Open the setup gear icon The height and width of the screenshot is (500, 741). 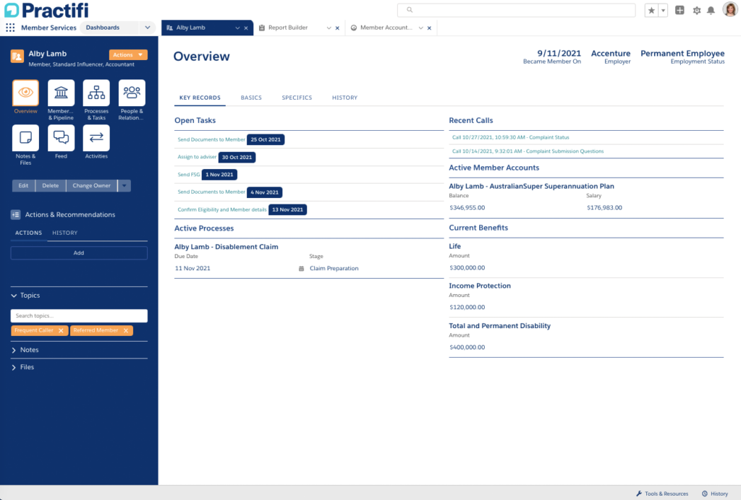pos(697,10)
